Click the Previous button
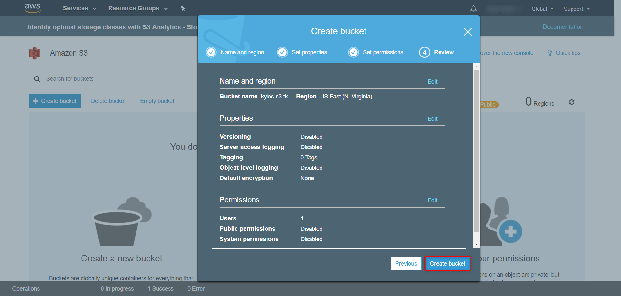This screenshot has height=296, width=621. coord(406,264)
